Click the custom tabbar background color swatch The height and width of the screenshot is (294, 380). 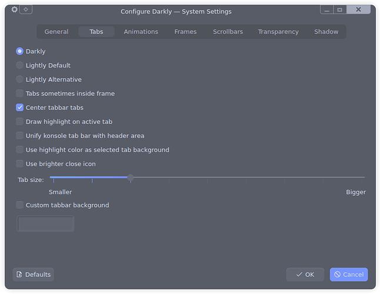coord(45,224)
